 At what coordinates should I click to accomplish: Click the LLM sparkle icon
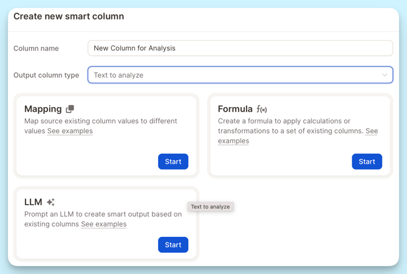click(50, 202)
